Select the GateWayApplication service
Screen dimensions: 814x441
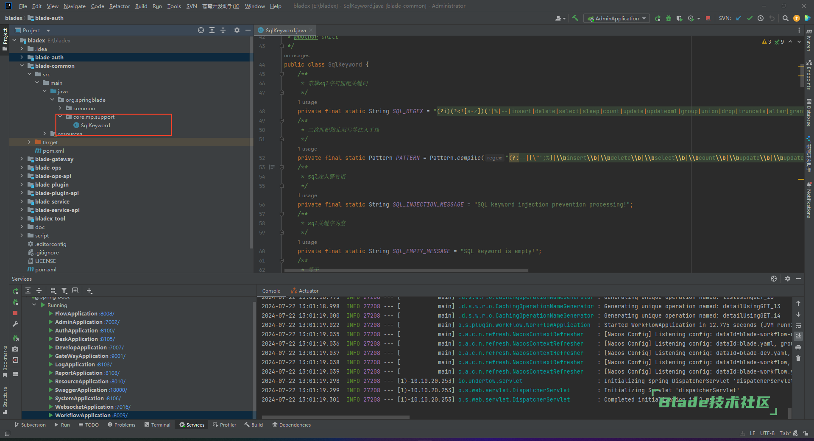click(x=87, y=356)
